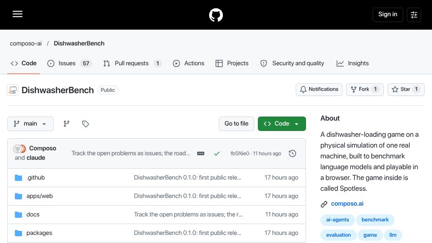Open the apps/web folder
Image resolution: width=432 pixels, height=243 pixels.
tap(40, 196)
